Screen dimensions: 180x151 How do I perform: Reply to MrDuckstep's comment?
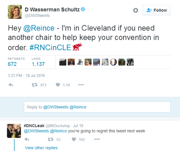[x=26, y=139]
